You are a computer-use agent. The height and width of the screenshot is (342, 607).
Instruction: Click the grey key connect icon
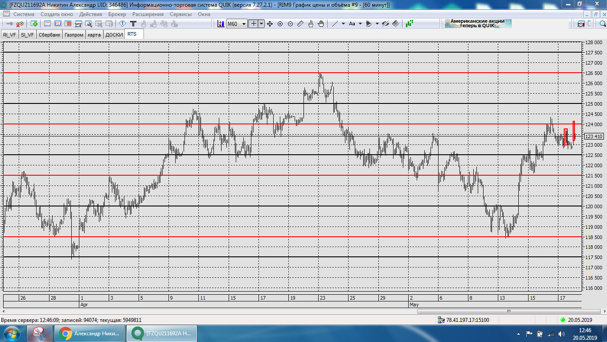[9, 24]
